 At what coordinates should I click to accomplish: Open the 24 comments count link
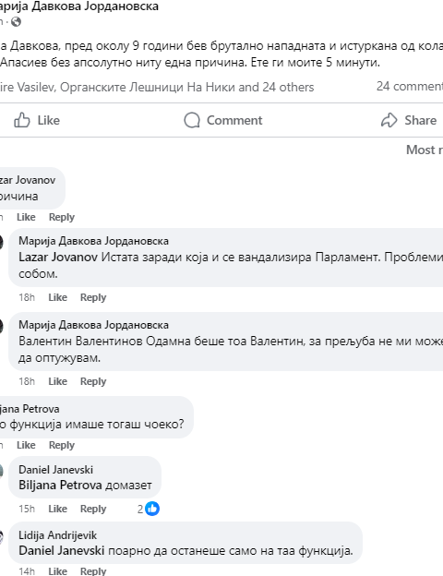(x=410, y=87)
